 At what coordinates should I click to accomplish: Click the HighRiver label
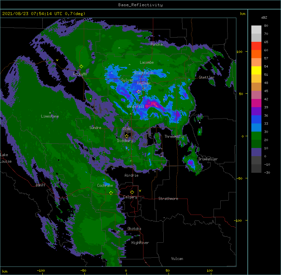pyautogui.click(x=140, y=243)
